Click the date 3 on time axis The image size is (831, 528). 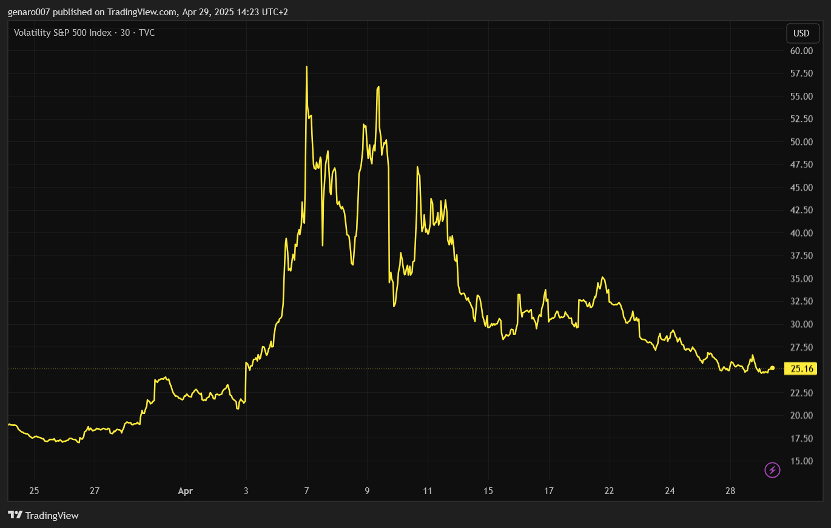[x=246, y=491]
